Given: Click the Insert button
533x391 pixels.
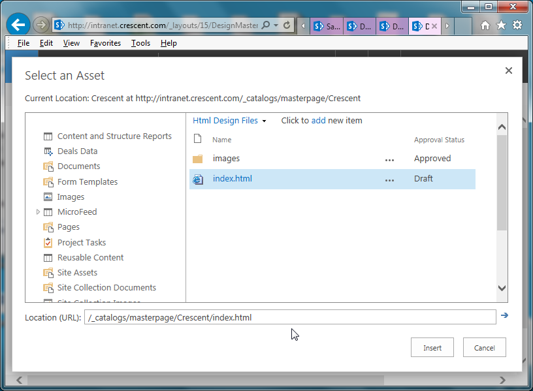Looking at the screenshot, I should click(x=432, y=347).
